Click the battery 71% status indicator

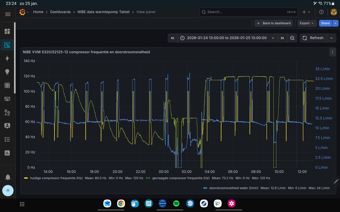[x=329, y=3]
